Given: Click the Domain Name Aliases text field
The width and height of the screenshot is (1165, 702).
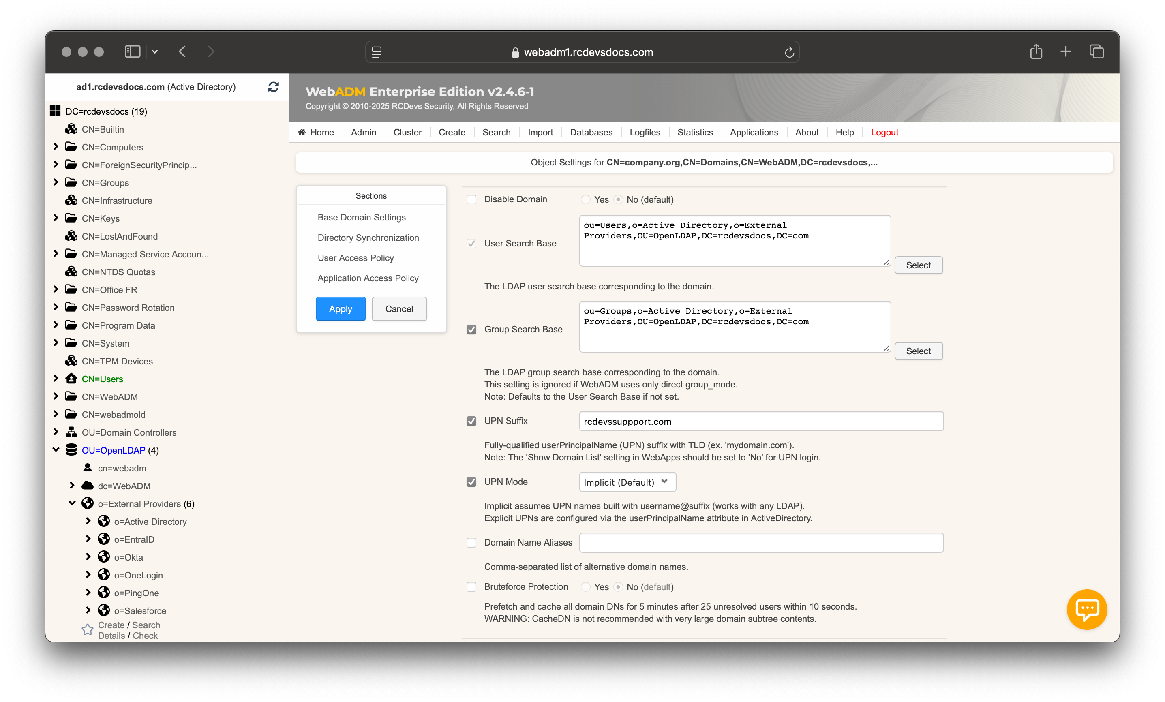Looking at the screenshot, I should [761, 543].
